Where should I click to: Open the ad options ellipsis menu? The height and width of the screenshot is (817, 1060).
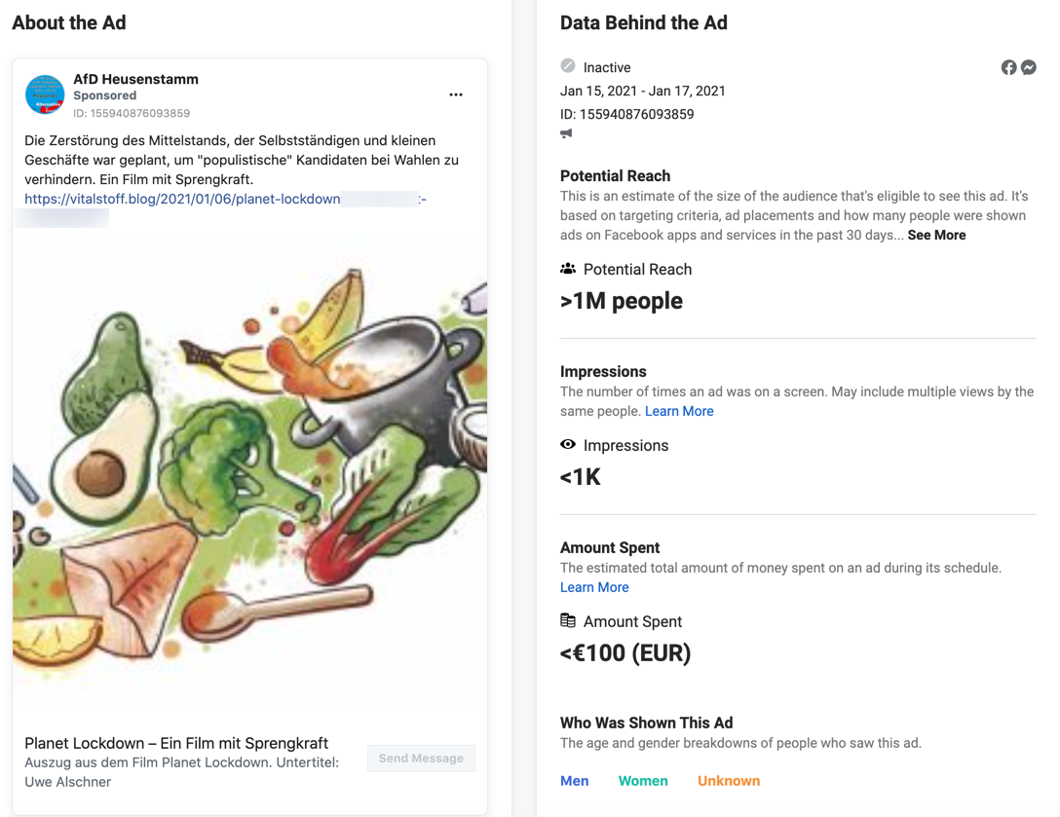click(x=456, y=94)
